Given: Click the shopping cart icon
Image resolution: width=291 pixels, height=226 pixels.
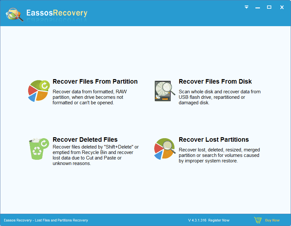Looking at the screenshot, I should [x=258, y=220].
